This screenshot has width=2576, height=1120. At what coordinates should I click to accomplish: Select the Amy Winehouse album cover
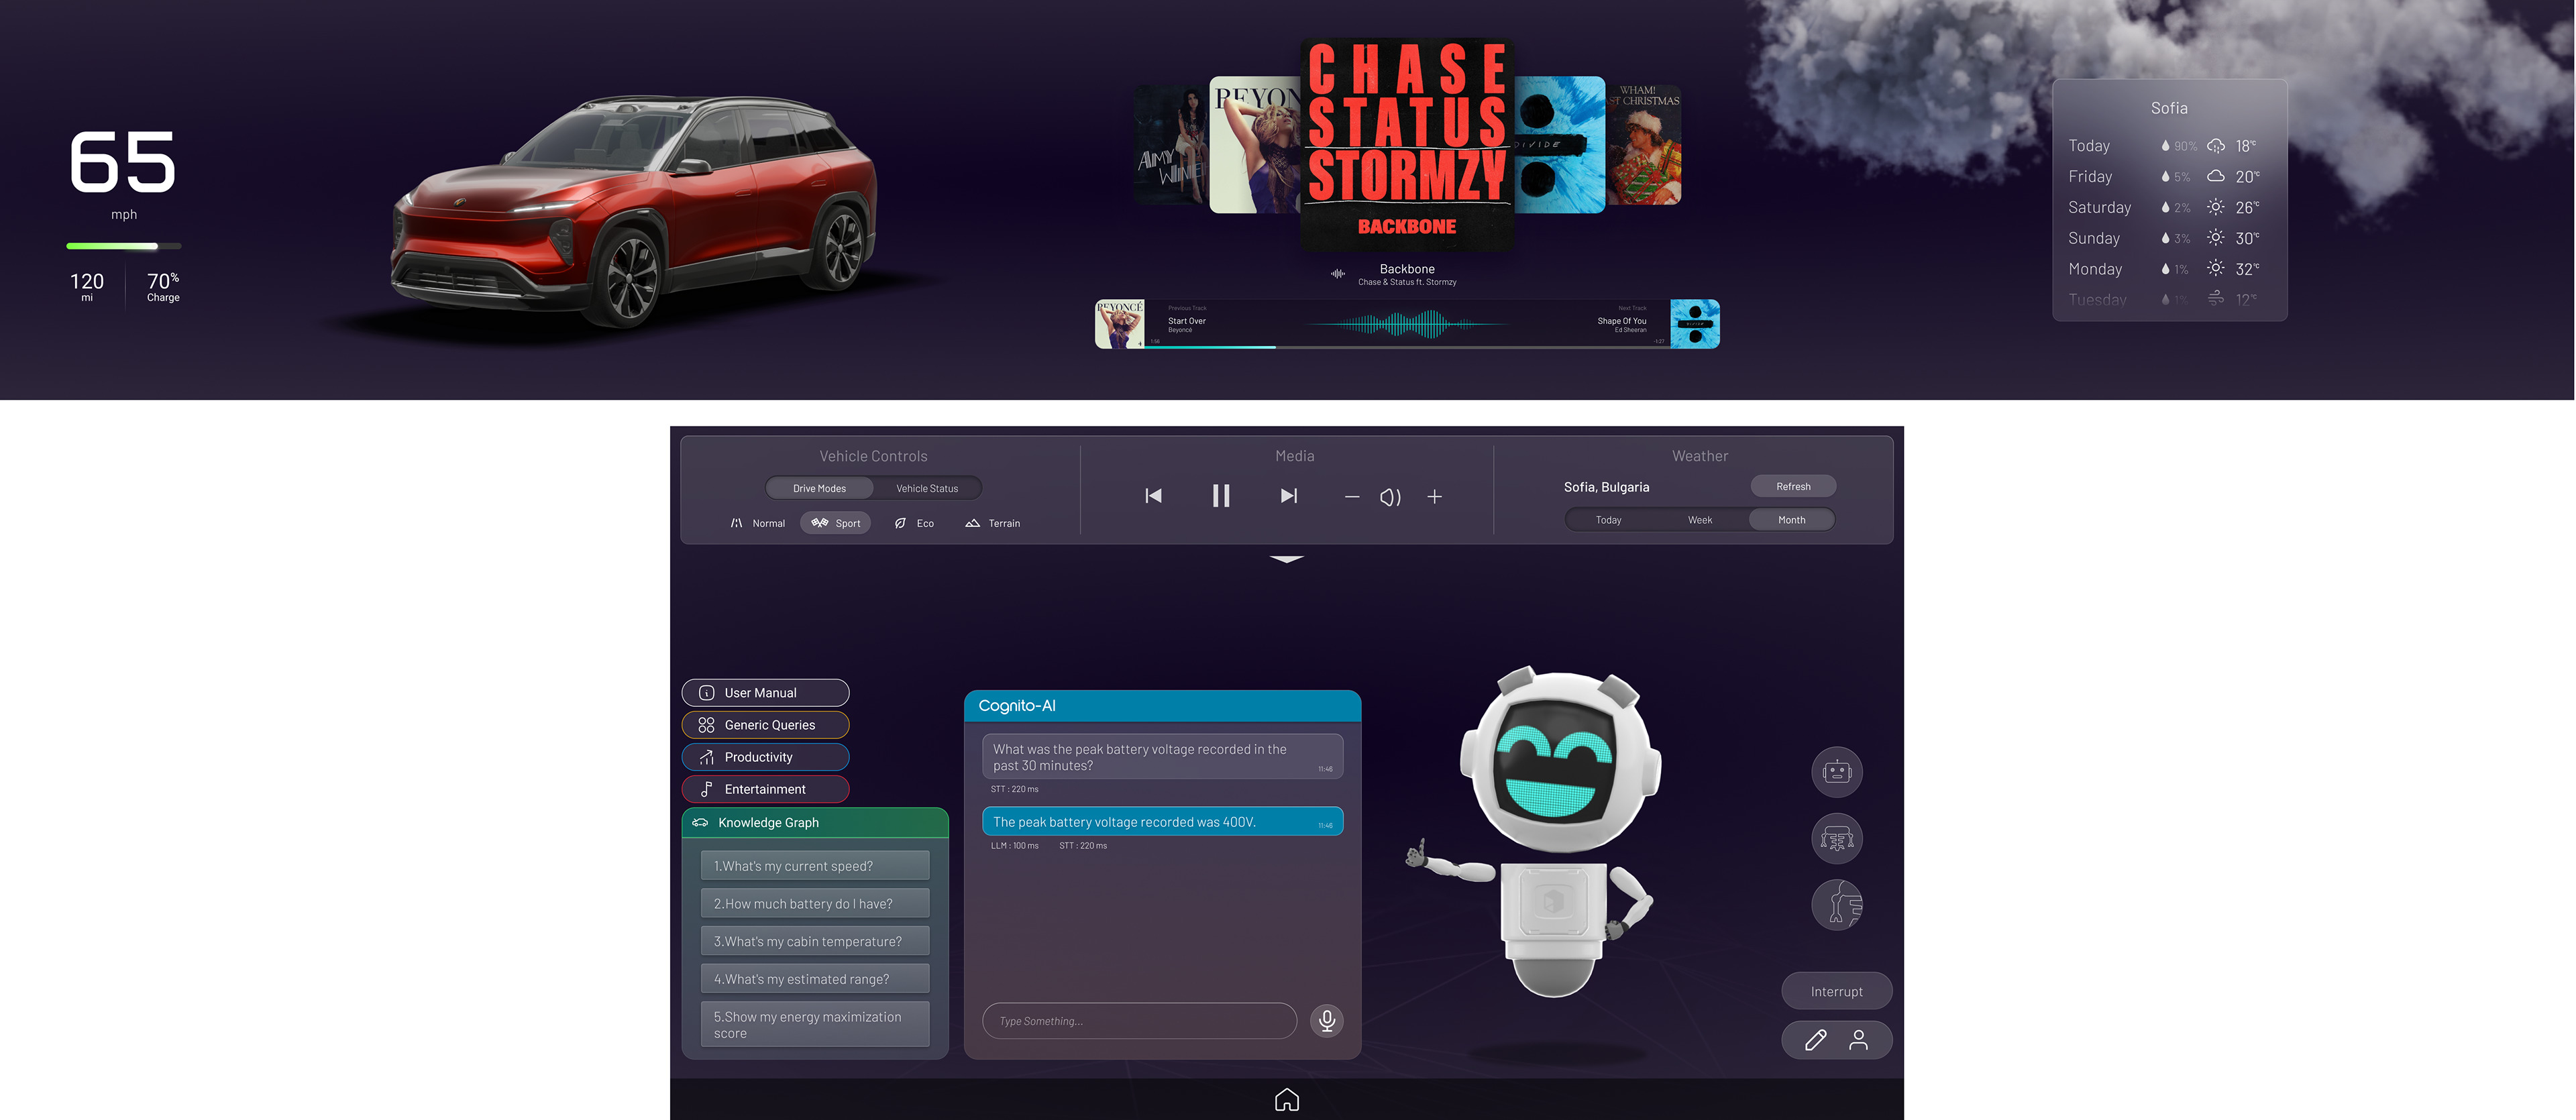[x=1172, y=145]
